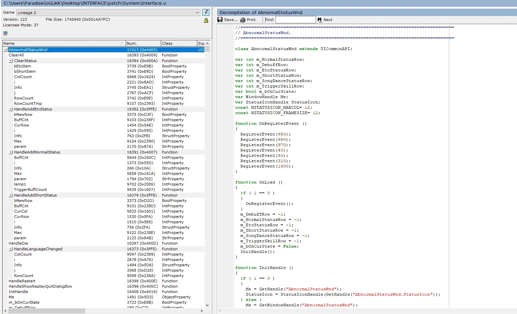Sort the tree by the Name column header
517x314 pixels.
(x=64, y=43)
